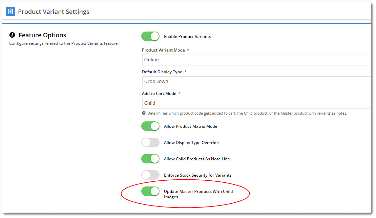Click the Feature Options info icon
Image resolution: width=376 pixels, height=218 pixels.
(12, 35)
